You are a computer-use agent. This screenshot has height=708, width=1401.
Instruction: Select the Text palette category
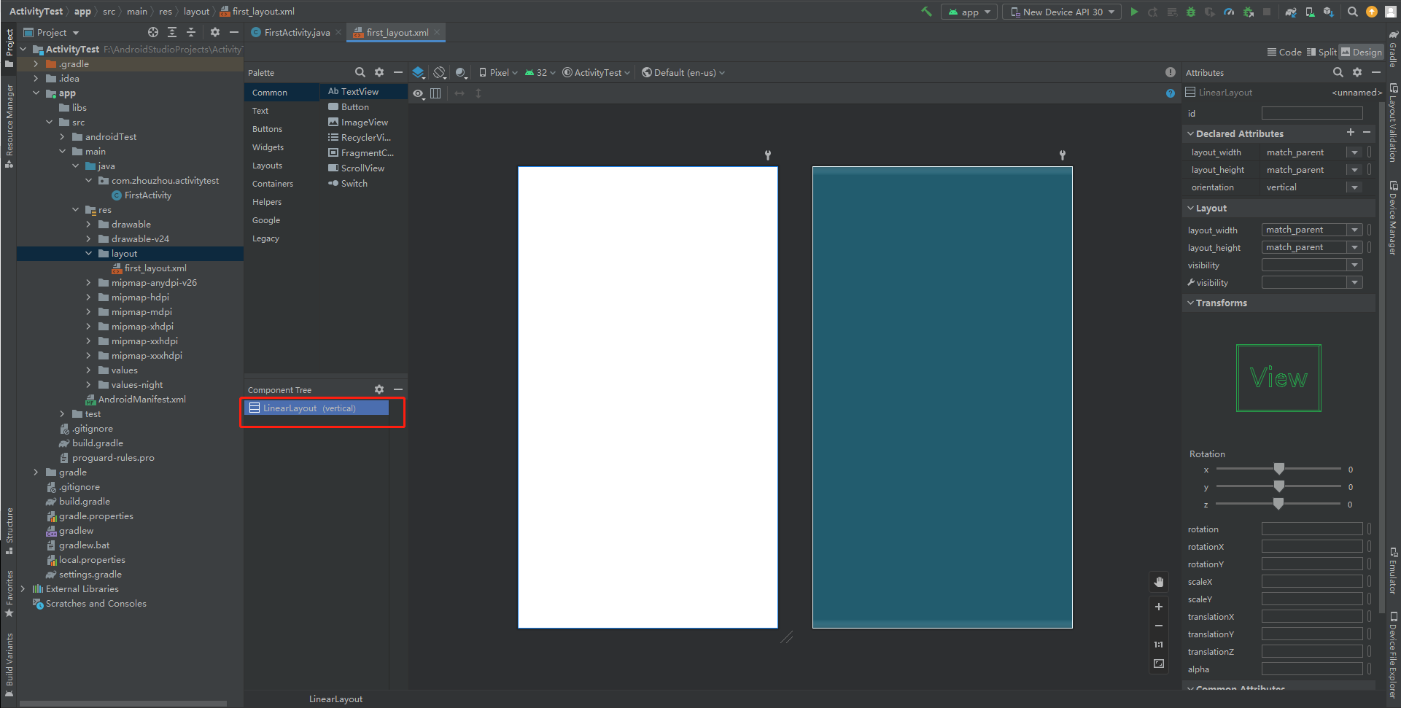coord(260,111)
